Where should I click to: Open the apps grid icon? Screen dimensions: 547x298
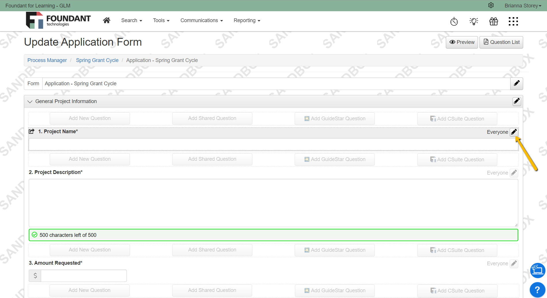(x=513, y=21)
